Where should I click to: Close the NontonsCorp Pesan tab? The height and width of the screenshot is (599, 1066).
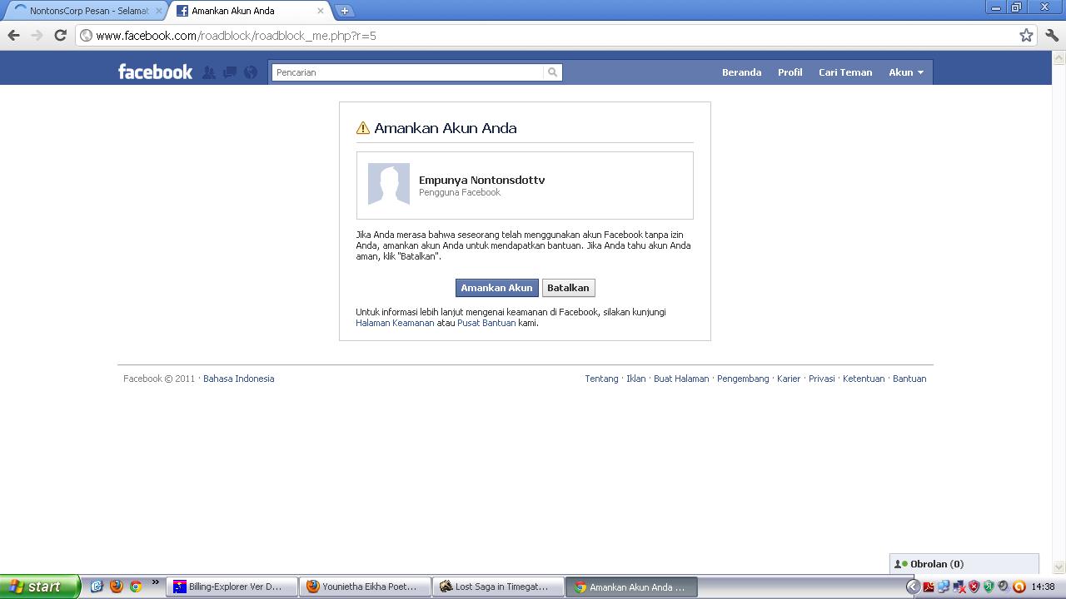(157, 11)
